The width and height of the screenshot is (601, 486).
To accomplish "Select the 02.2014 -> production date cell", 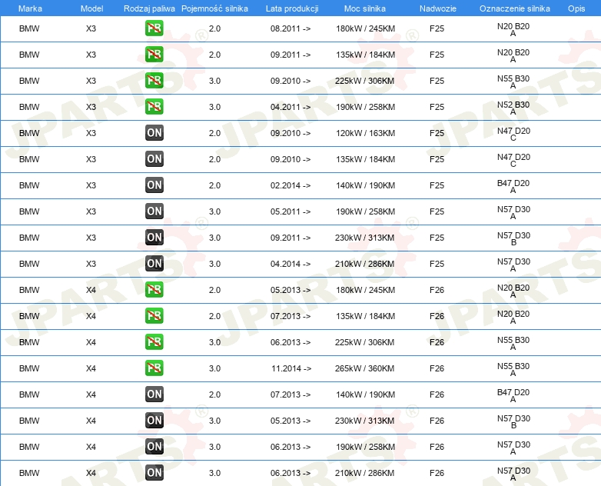I will click(291, 185).
